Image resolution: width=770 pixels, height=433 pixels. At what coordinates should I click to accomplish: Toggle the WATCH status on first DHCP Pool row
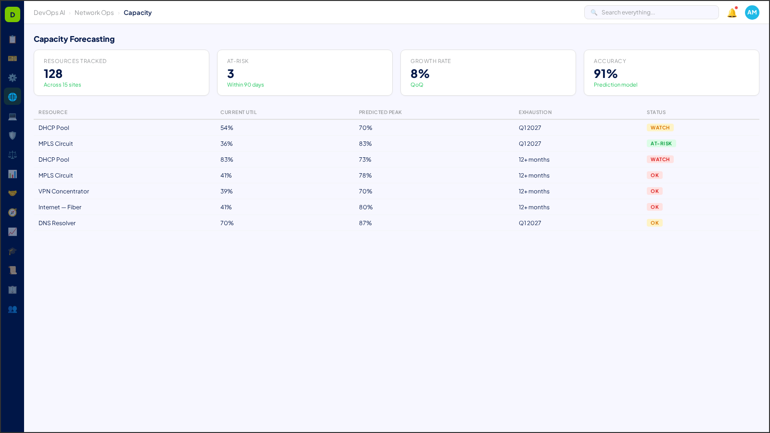660,127
